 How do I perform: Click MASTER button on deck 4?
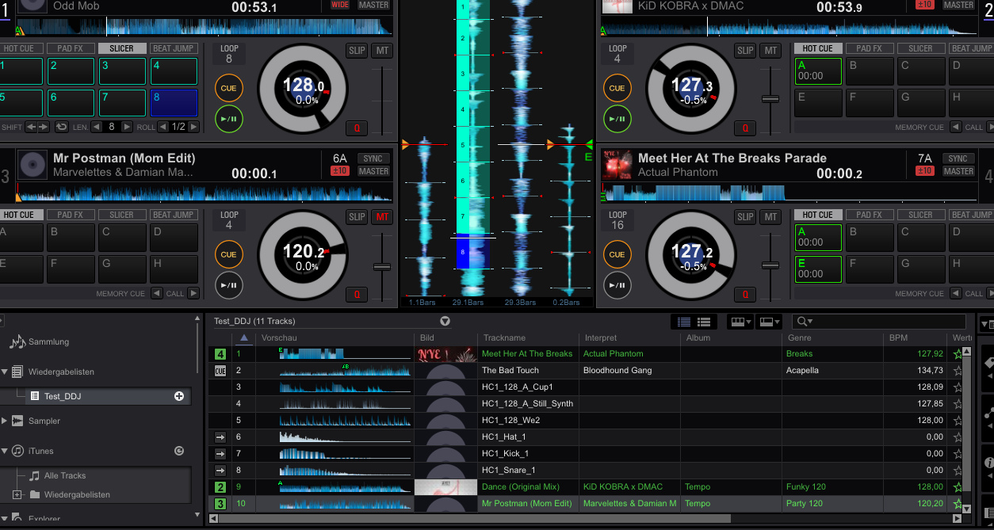click(x=958, y=171)
